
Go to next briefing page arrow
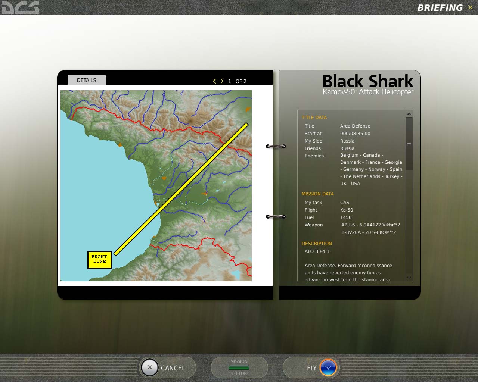pos(222,81)
